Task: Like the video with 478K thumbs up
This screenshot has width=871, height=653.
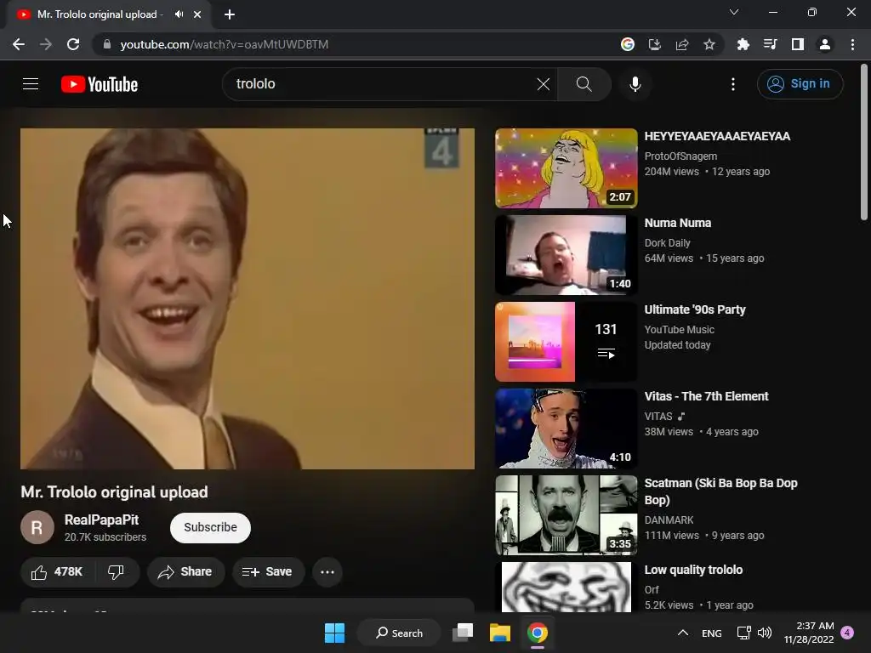Action: click(x=57, y=572)
